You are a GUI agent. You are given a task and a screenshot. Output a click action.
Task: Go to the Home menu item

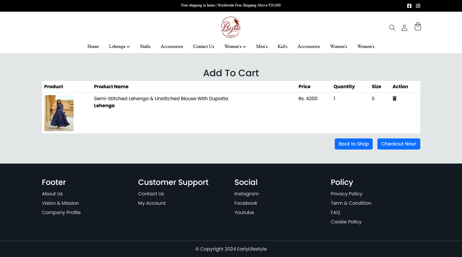coord(93,46)
